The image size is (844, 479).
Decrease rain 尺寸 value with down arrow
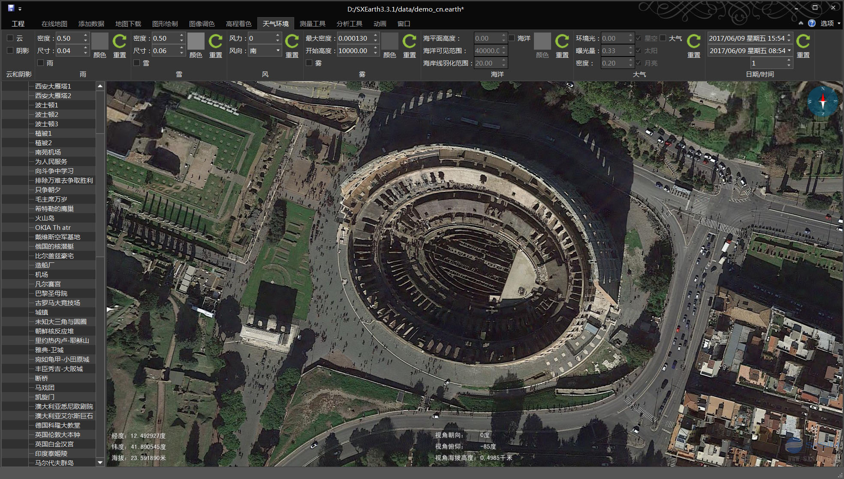(x=85, y=53)
